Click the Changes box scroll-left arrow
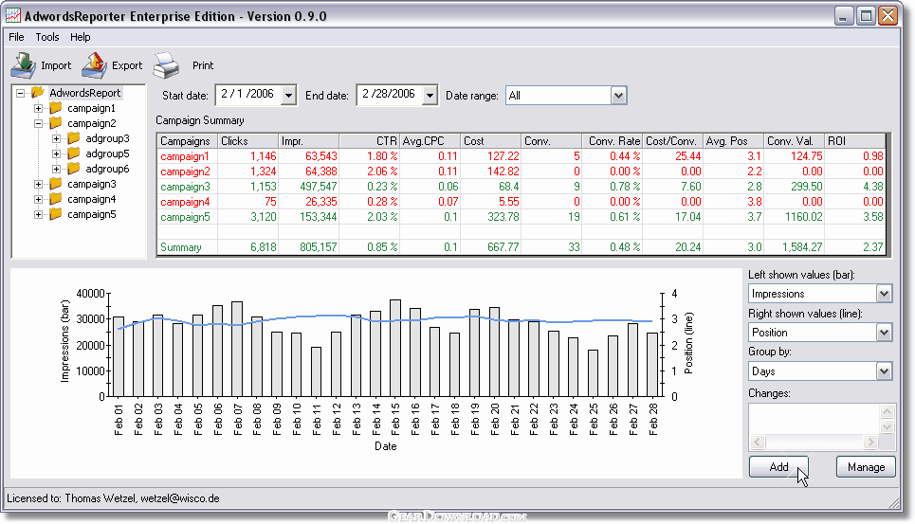 tap(758, 442)
